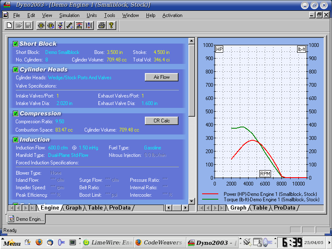Click the connecting rod toolbar icon
The width and height of the screenshot is (332, 249).
[70, 26]
